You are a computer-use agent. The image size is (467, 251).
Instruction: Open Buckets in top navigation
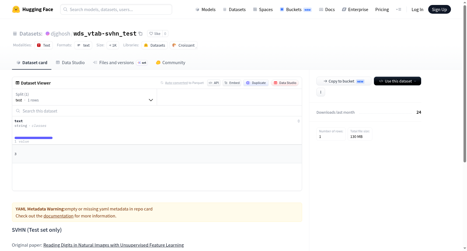tap(295, 9)
